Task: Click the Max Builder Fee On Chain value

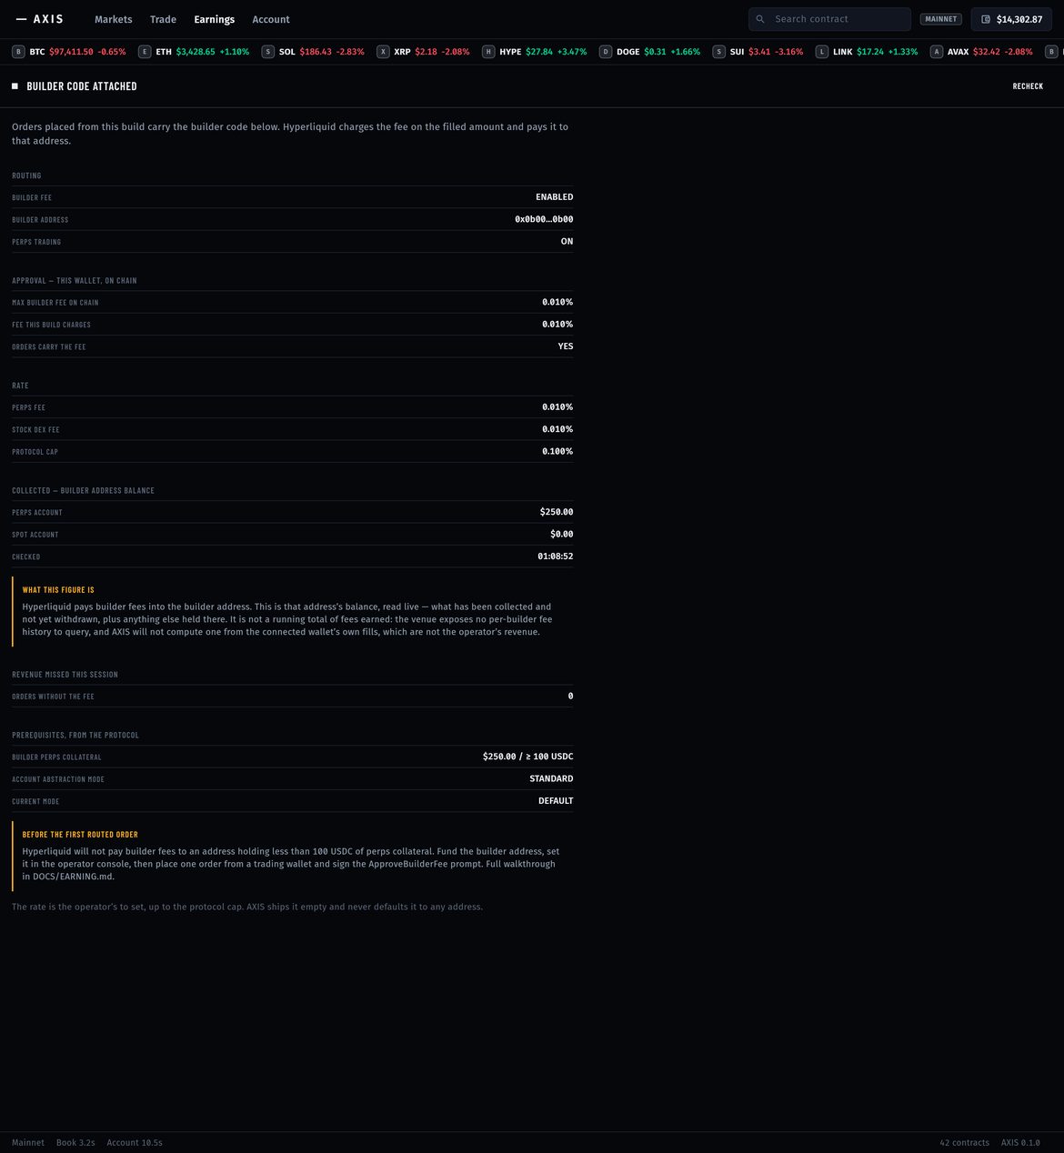Action: click(557, 302)
